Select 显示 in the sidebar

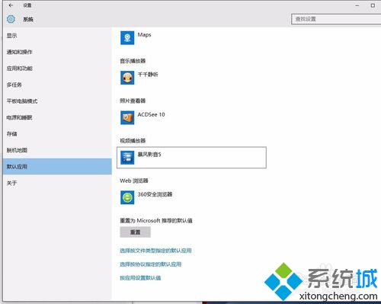tap(57, 36)
